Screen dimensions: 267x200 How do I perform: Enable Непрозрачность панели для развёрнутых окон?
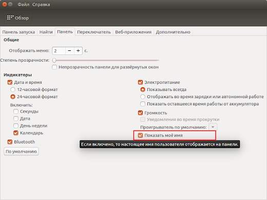tap(54, 67)
